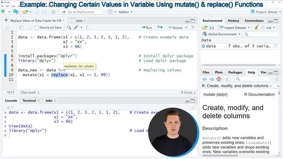Click the Go to file/function field
The image size is (283, 159).
pyautogui.click(x=81, y=12)
